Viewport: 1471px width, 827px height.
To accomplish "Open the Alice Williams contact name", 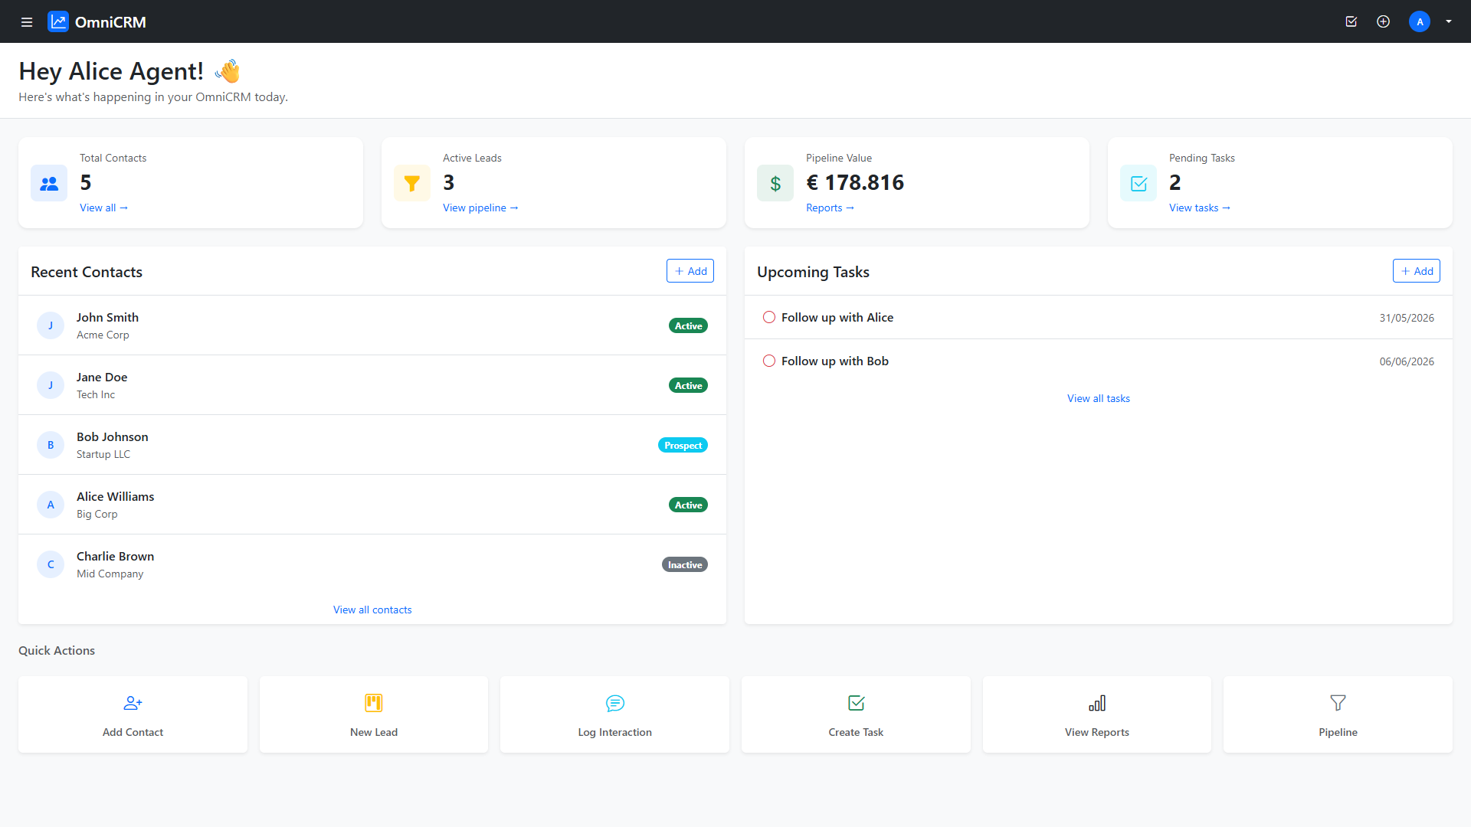I will (x=115, y=496).
